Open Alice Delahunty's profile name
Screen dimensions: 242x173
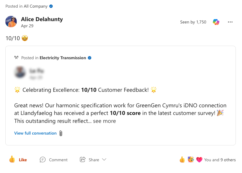[42, 19]
